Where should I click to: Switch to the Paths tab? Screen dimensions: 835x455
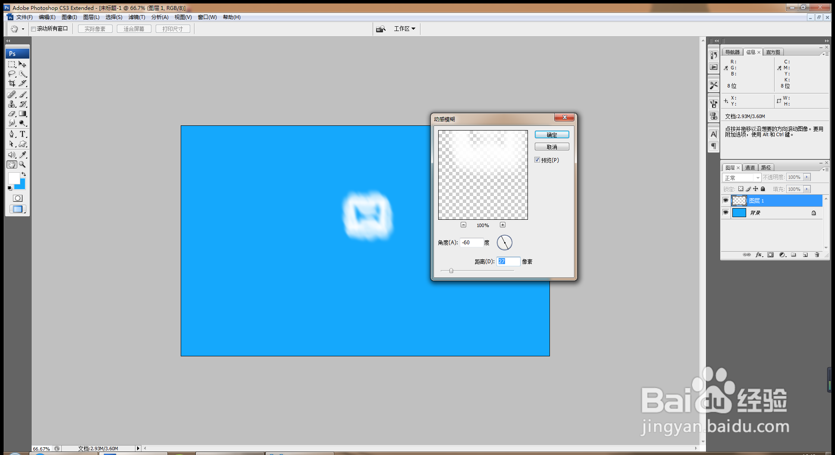coord(766,168)
